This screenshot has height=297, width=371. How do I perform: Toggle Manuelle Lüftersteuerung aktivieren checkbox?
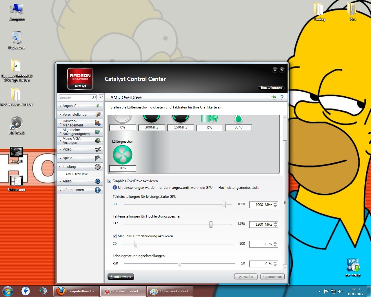coord(115,236)
